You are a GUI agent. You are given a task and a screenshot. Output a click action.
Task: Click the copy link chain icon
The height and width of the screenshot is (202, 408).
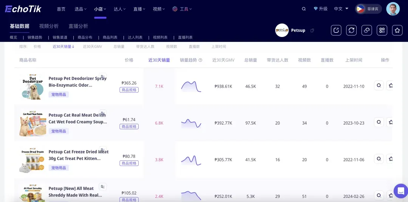tap(366, 30)
